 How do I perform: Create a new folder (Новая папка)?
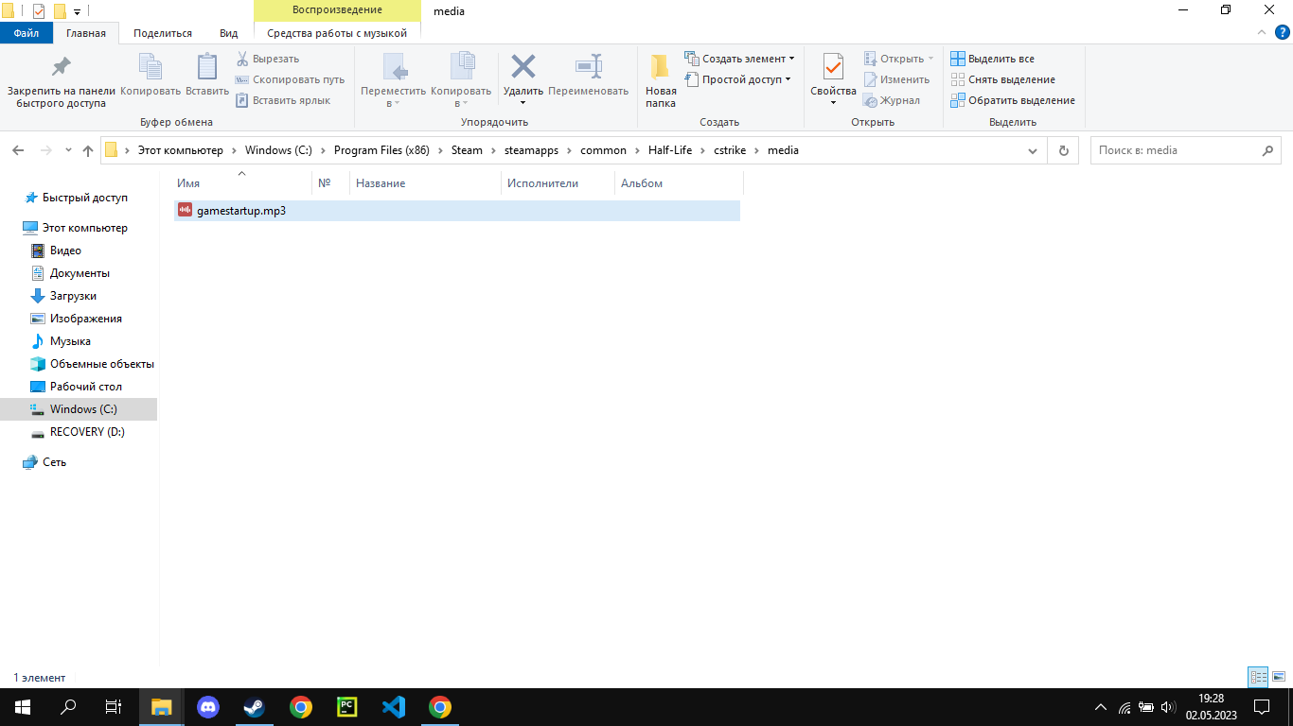[x=661, y=81]
